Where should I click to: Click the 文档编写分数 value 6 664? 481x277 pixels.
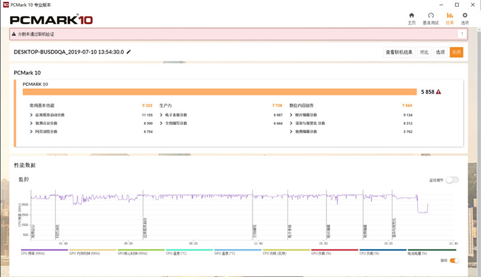(x=278, y=123)
